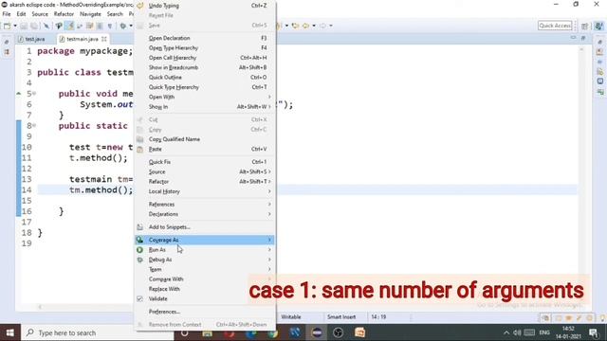Select Open Call Hierarchy in context menu
Screen dimensions: 607x341
tap(205, 58)
